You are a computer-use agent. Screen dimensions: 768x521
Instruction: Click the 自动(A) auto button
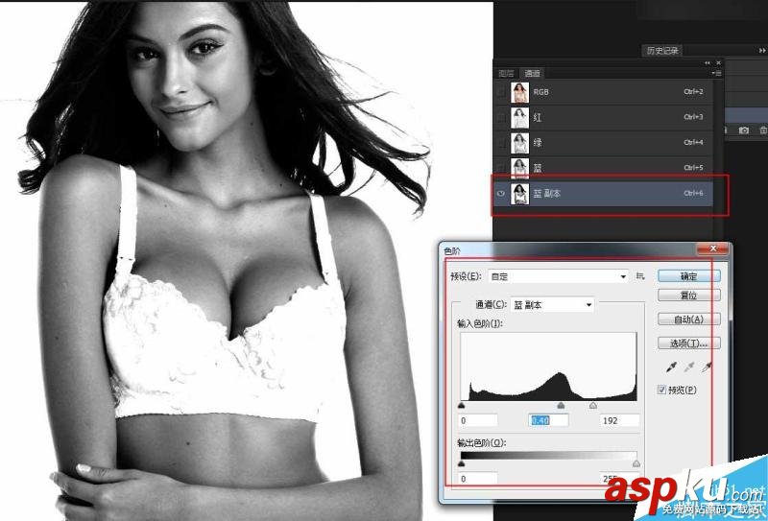coord(688,320)
